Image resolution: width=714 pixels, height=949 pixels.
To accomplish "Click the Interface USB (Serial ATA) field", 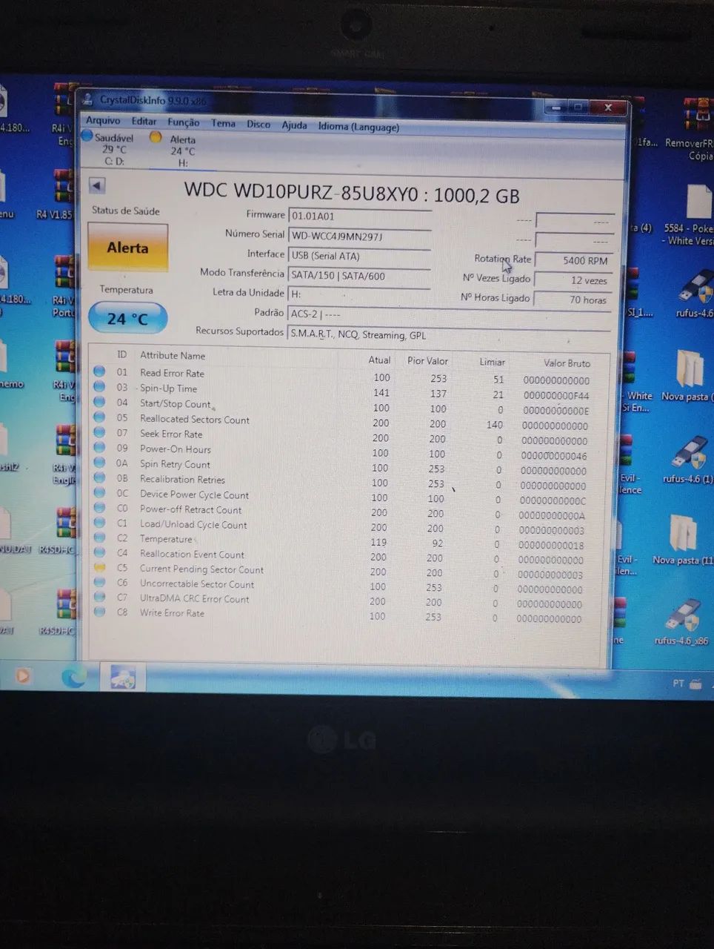I will (359, 256).
